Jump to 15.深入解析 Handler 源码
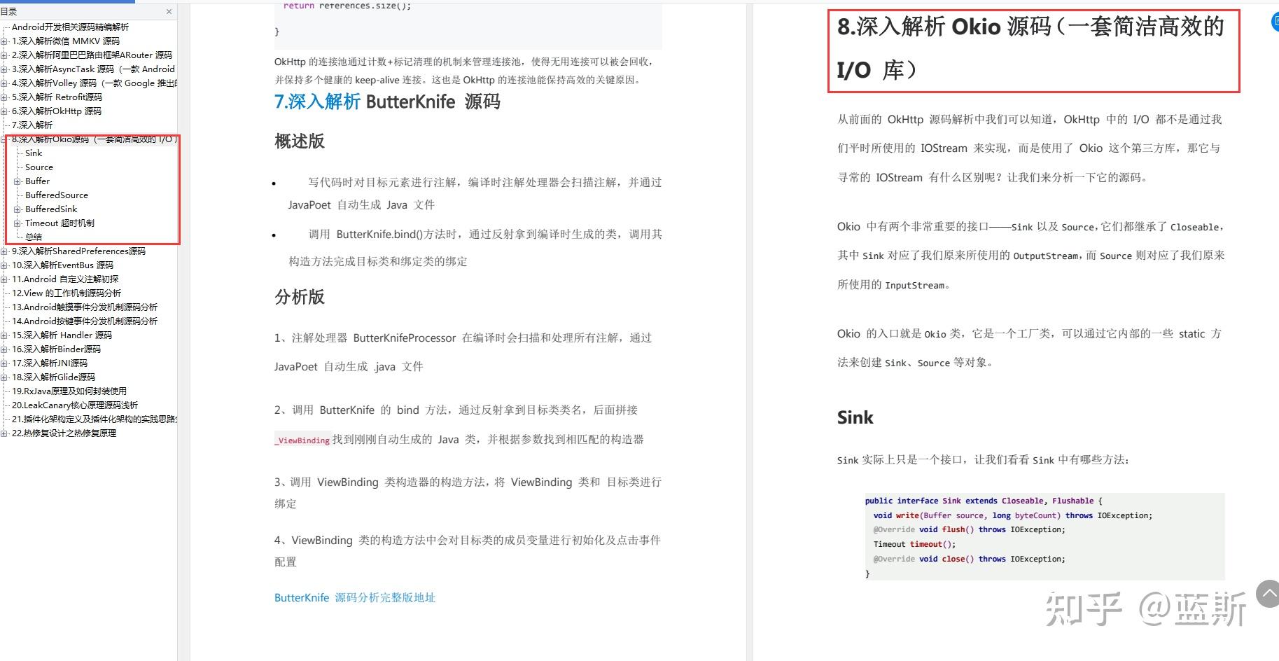The width and height of the screenshot is (1279, 661). (62, 335)
